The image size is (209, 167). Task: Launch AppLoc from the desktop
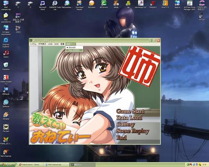[177, 5]
